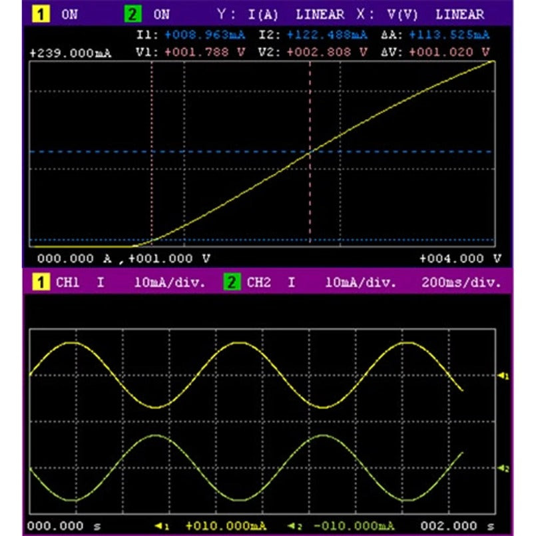The image size is (536, 536).
Task: Click X axis LINEAR scale setting
Action: click(460, 15)
